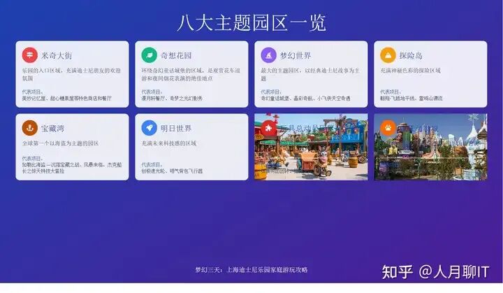Click the slide heading 八大主题园区一览

coord(251,23)
